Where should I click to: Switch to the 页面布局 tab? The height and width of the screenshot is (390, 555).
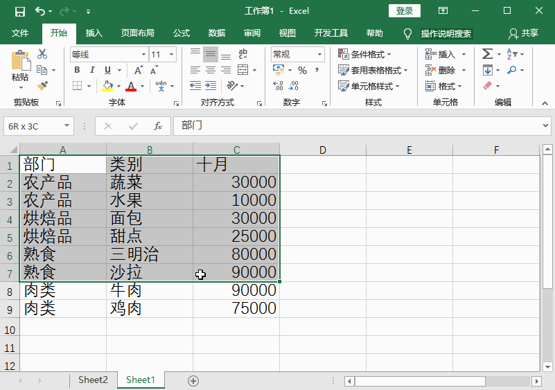point(138,33)
